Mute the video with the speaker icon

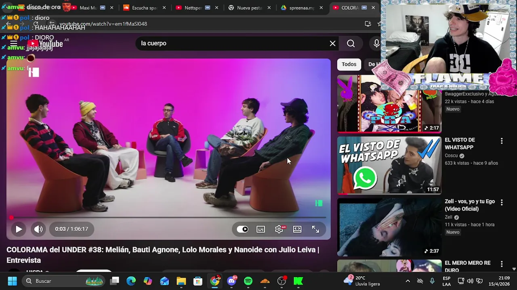point(38,229)
